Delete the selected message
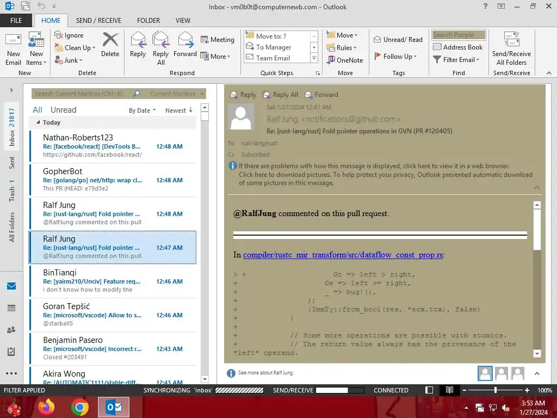Viewport: 557px width, 418px height. point(110,45)
